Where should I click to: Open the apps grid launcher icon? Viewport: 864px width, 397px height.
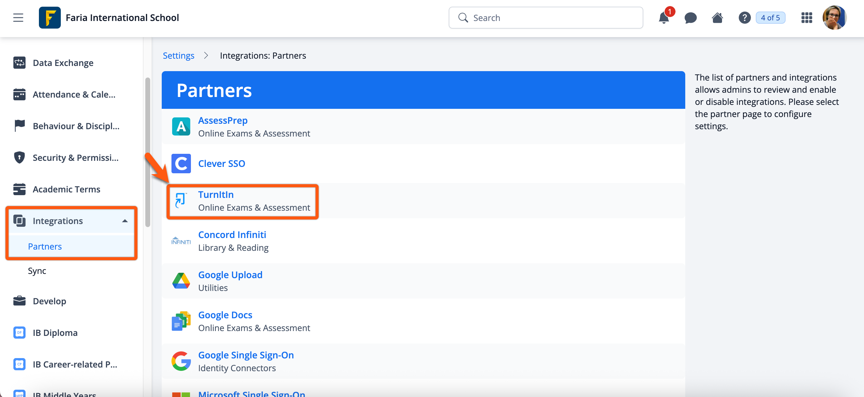click(x=807, y=18)
